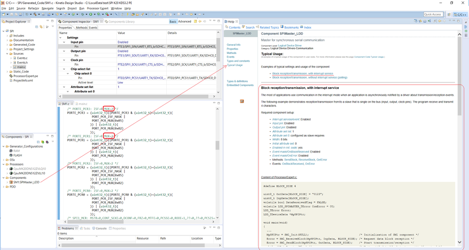Click Logical Device Driver link
The image size is (469, 250).
[x=290, y=45]
